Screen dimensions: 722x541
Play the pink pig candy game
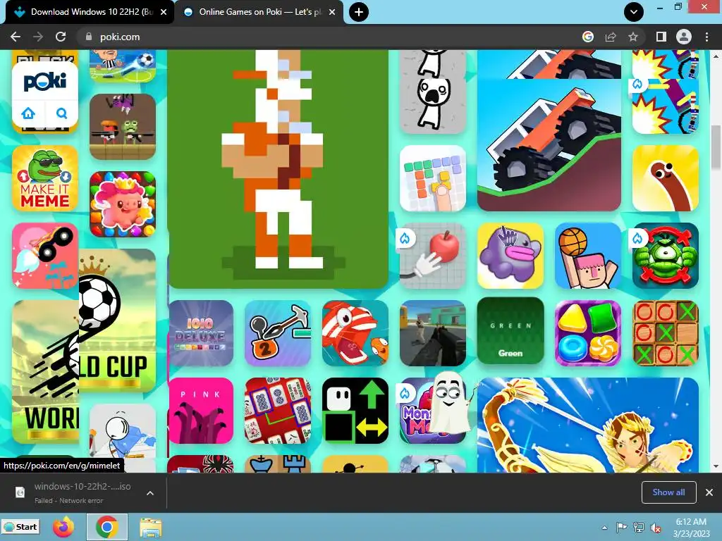click(123, 204)
